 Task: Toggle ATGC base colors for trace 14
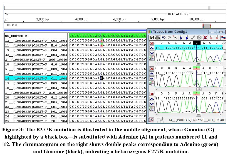point(152,58)
